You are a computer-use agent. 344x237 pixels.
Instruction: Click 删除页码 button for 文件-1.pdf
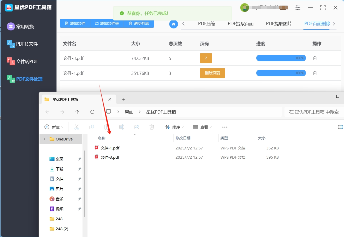click(212, 73)
